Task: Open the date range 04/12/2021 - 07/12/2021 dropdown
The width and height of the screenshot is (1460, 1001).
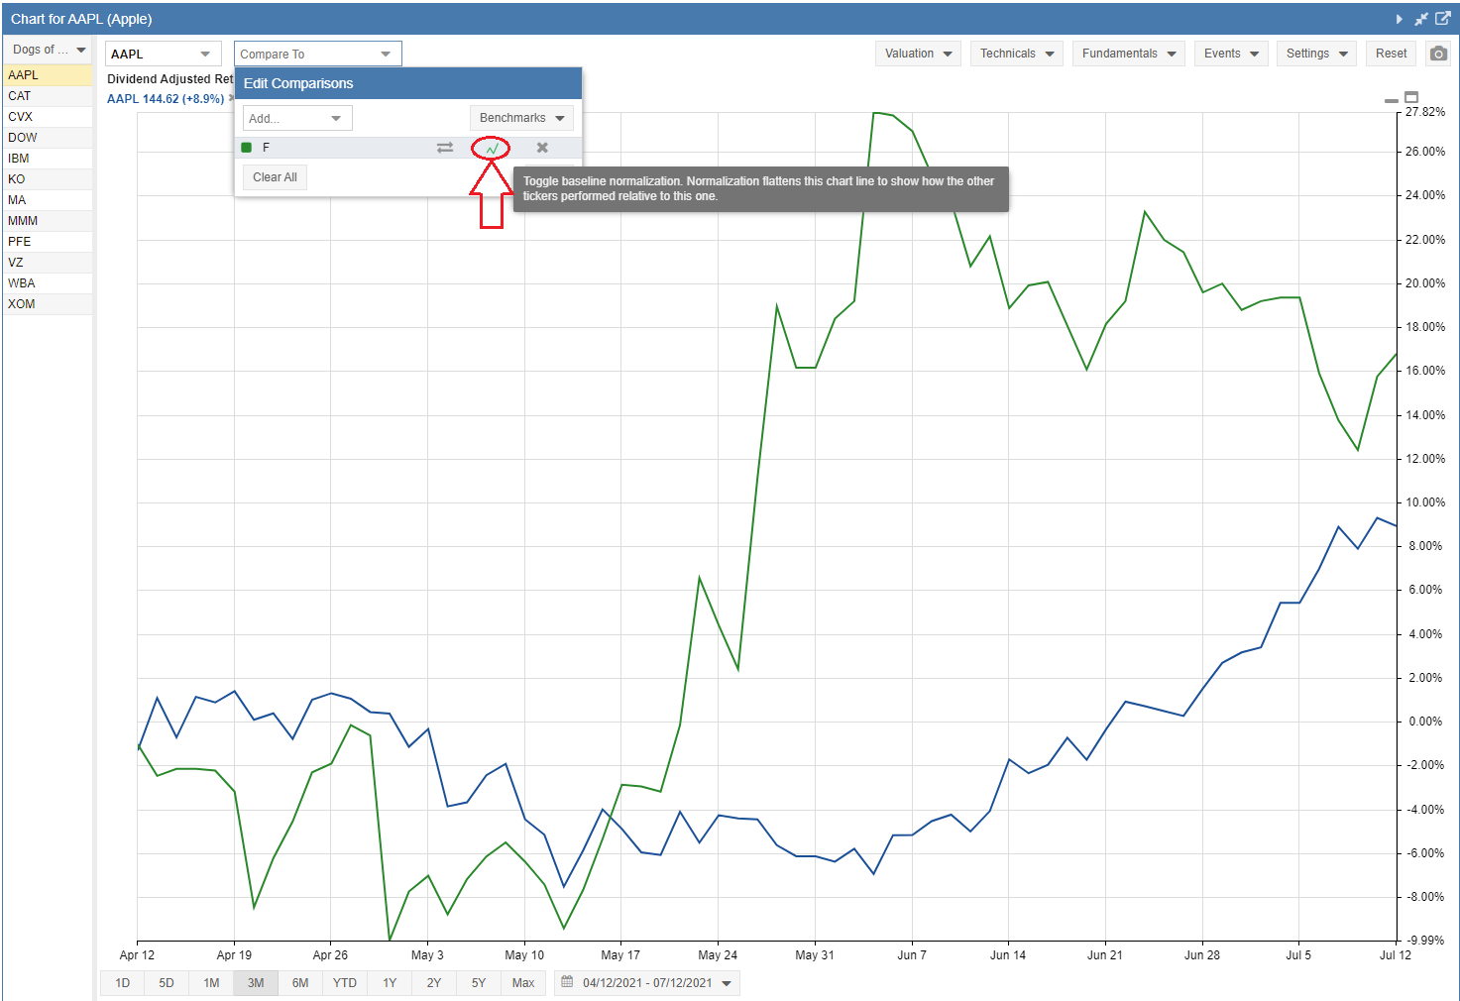Action: 647,983
